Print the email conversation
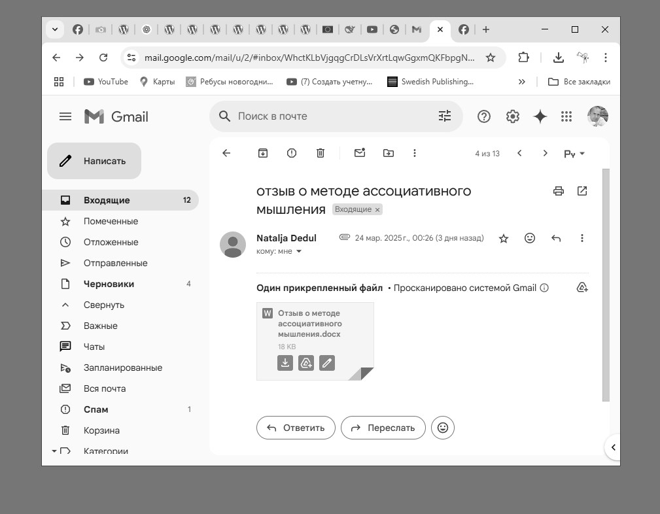Image resolution: width=660 pixels, height=514 pixels. pyautogui.click(x=558, y=191)
